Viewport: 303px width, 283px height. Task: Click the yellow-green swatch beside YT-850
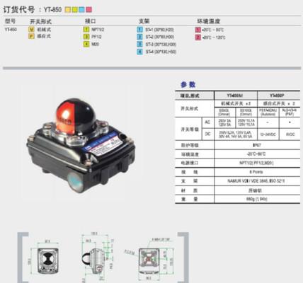click(x=75, y=10)
